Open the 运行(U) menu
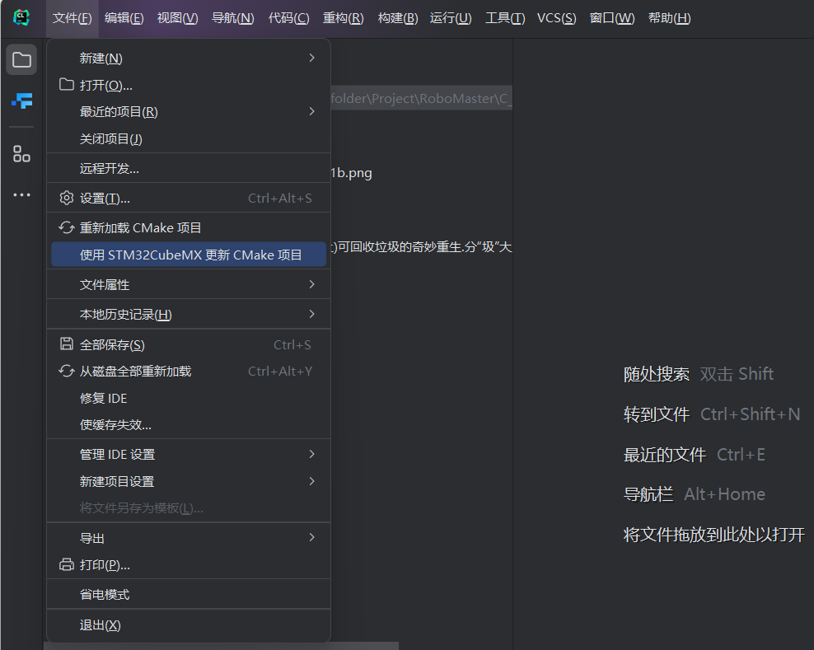814x650 pixels. click(451, 18)
